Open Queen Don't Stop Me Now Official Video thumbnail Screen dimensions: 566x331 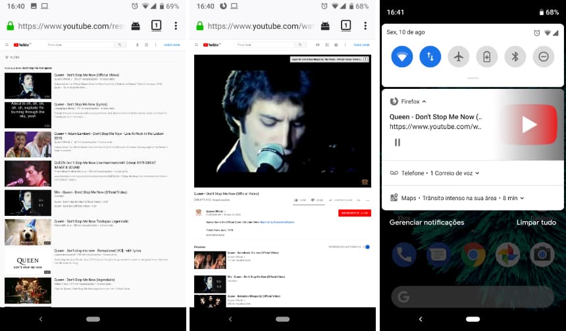point(28,86)
